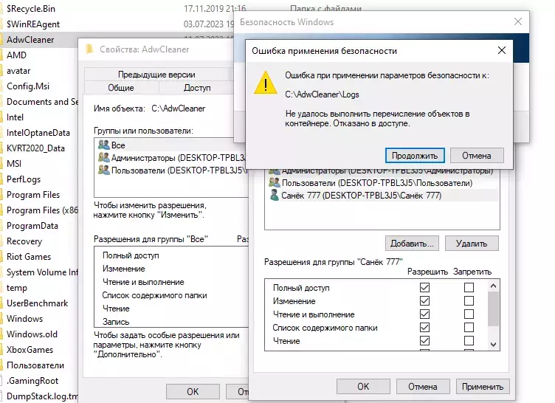This screenshot has height=403, width=555.
Task: Select Recovery folder in Explorer
Action: 24,241
